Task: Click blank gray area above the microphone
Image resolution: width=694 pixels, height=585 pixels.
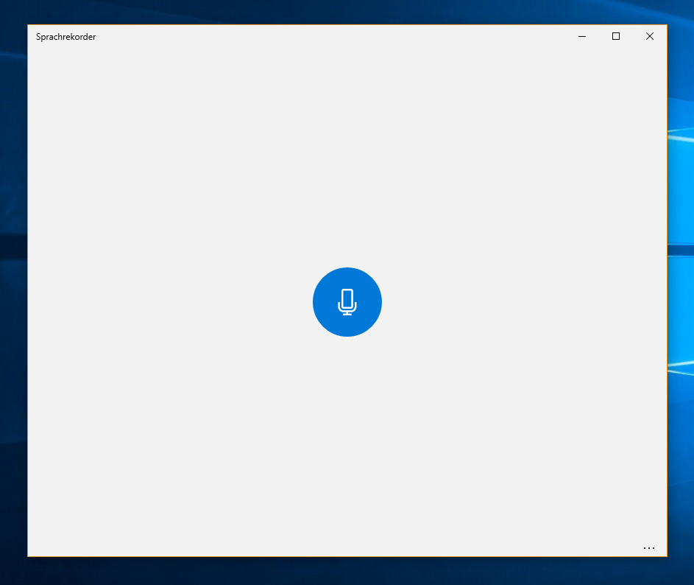Action: coord(347,162)
